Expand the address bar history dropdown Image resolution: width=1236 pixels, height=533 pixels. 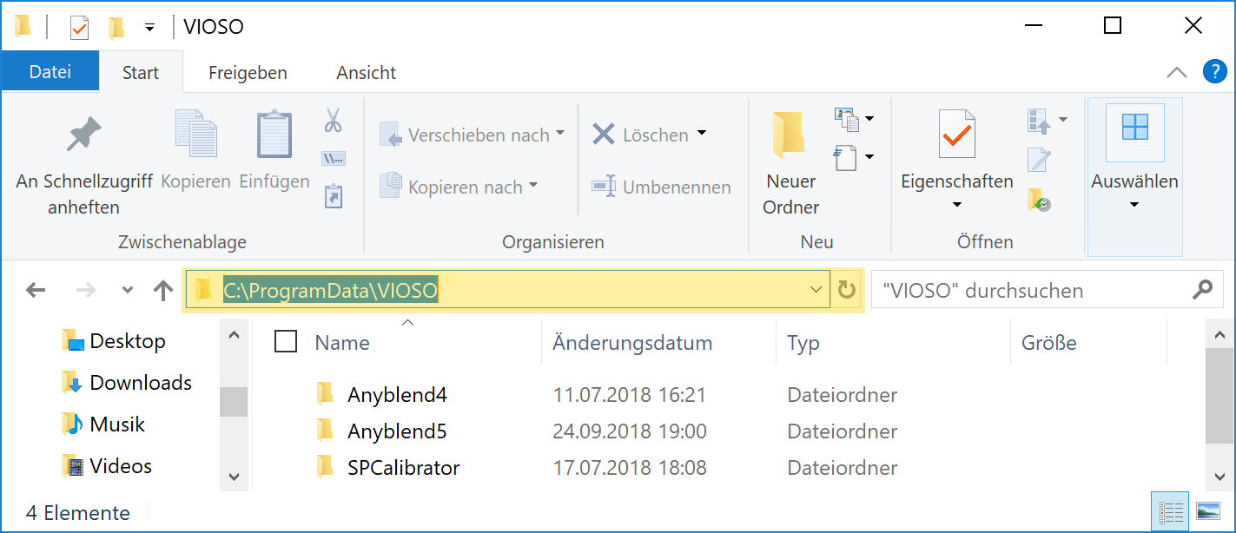816,290
